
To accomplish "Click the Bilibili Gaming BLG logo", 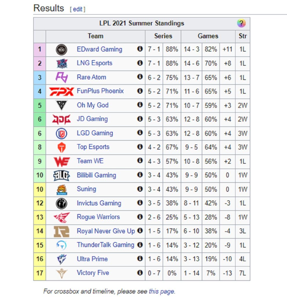I will 61,175.
